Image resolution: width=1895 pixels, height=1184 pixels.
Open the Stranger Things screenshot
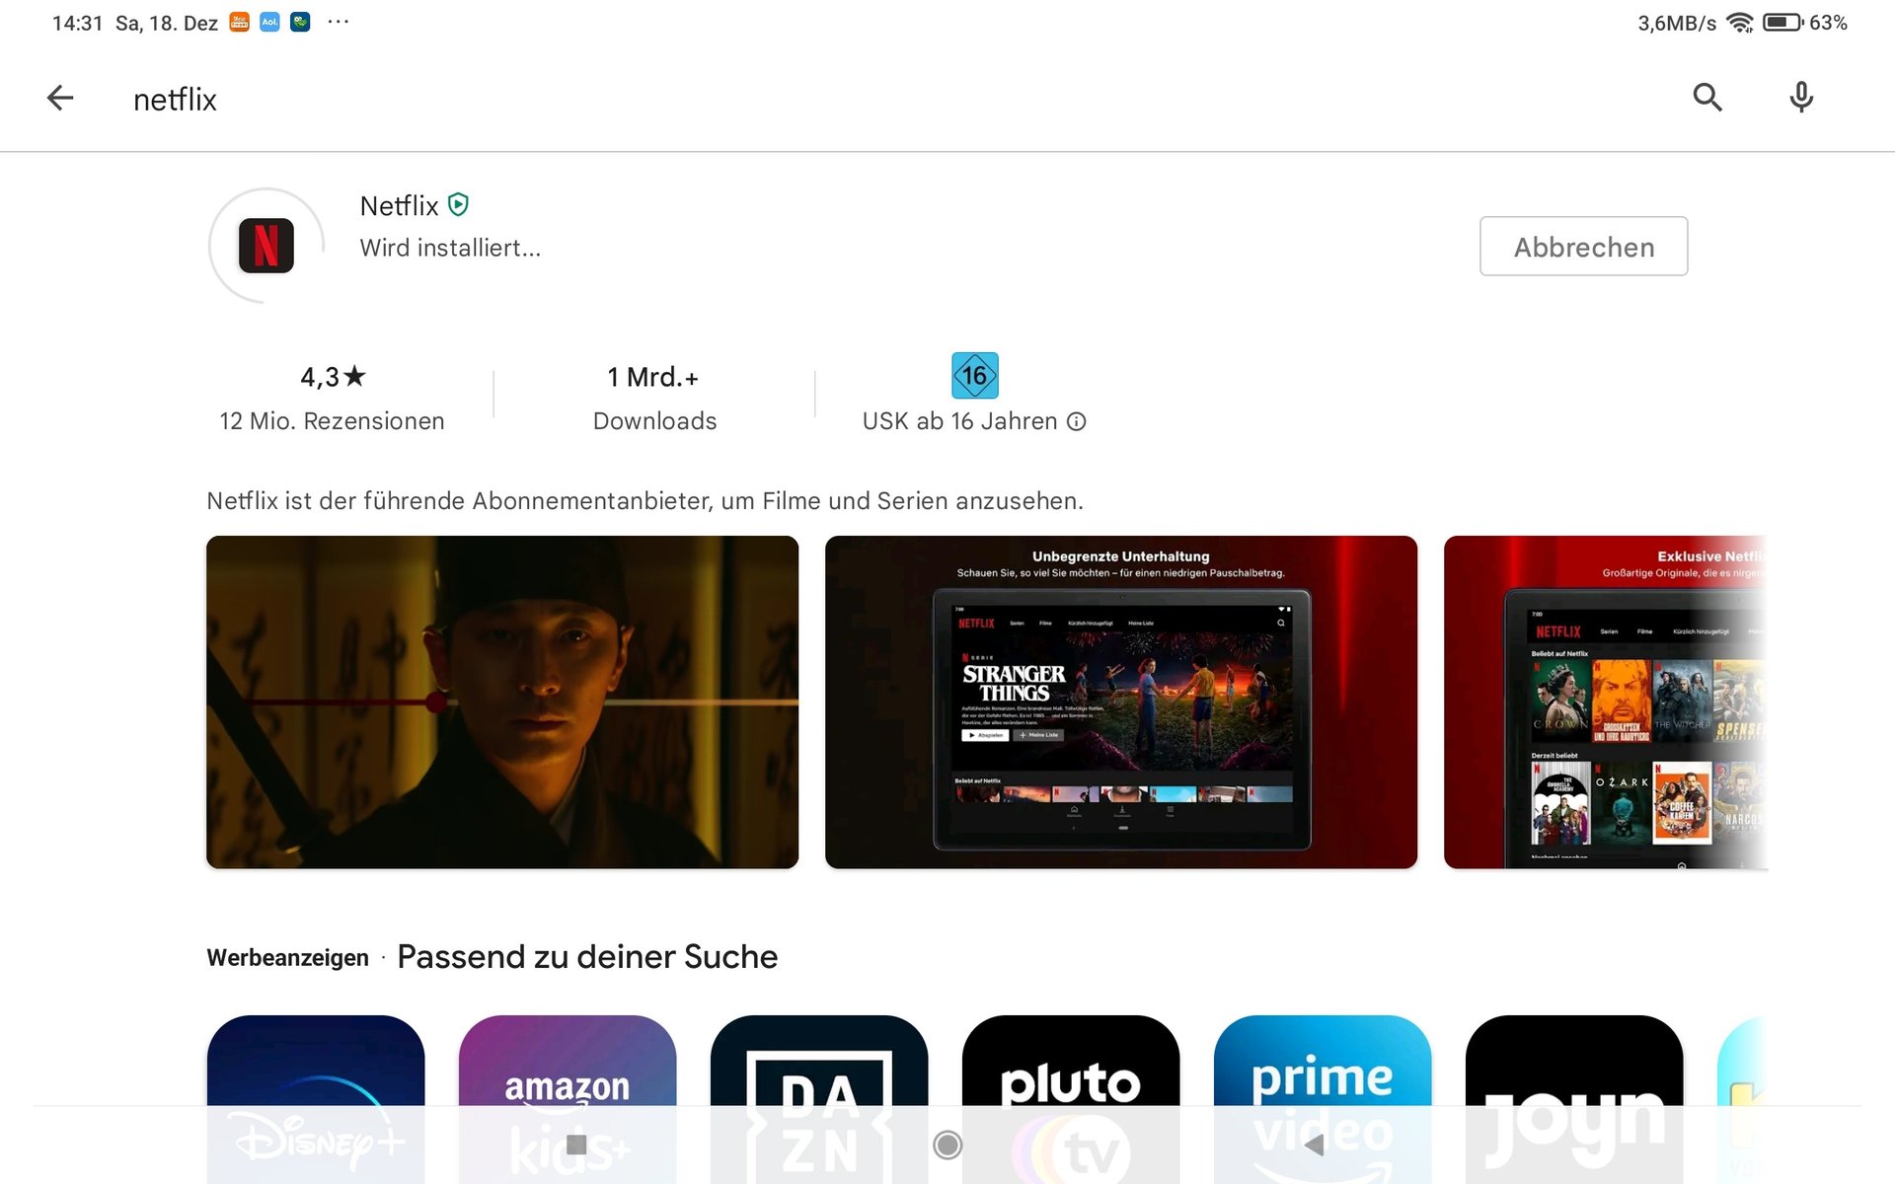1121,703
